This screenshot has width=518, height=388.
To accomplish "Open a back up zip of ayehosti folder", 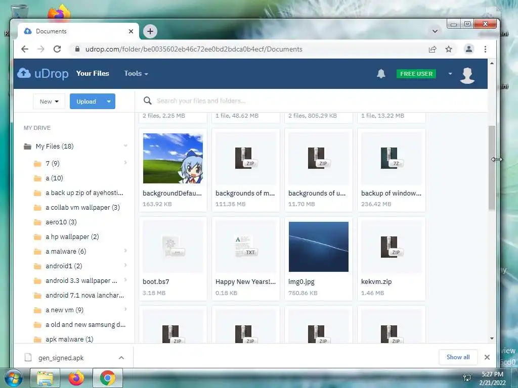I will (x=84, y=192).
